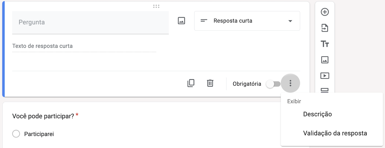The width and height of the screenshot is (385, 148).
Task: Add a new section icon
Action: [325, 90]
